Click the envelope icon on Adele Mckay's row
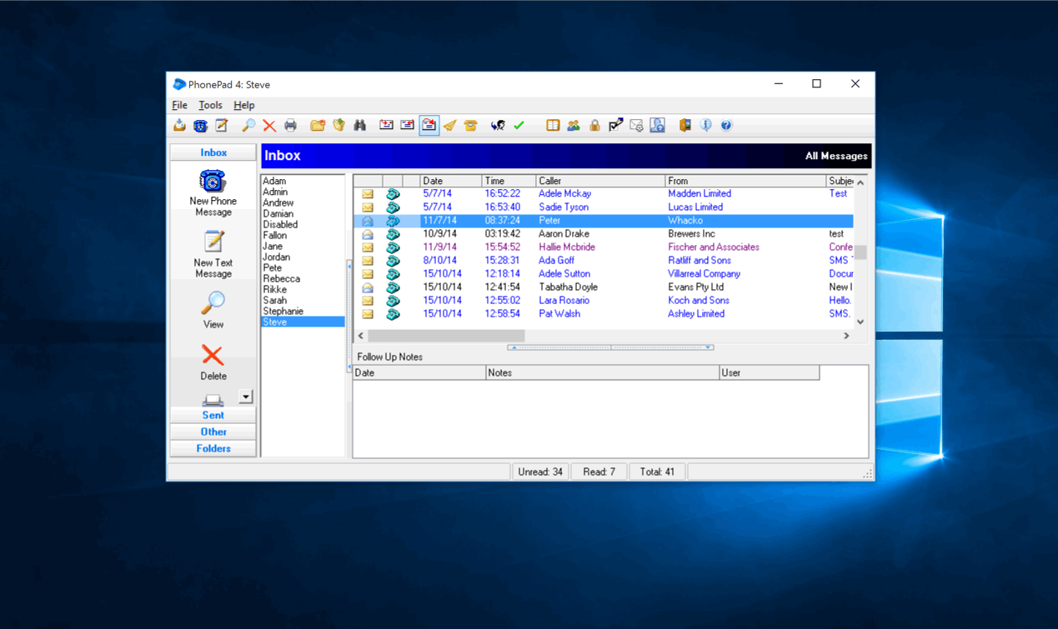 point(368,194)
